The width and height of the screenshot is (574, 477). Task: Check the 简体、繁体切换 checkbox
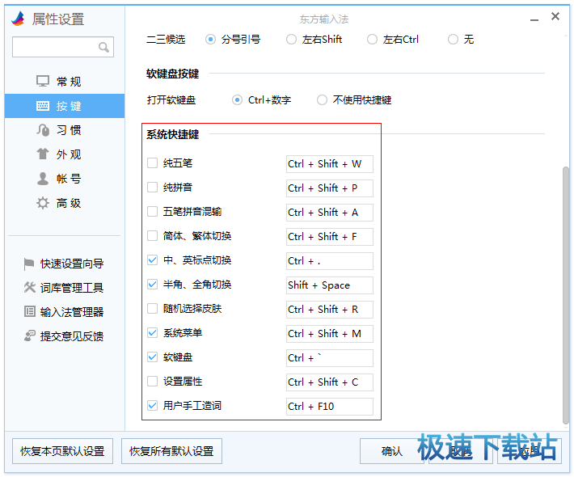(152, 236)
